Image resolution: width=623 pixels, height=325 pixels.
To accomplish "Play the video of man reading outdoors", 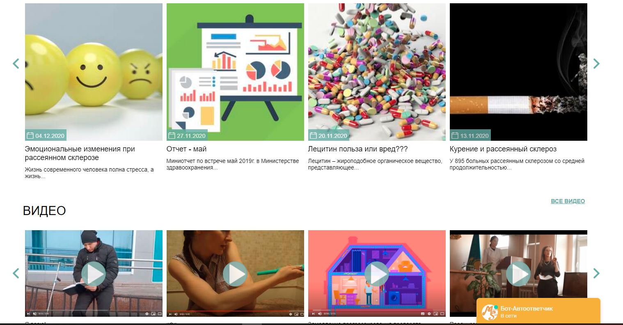I will point(94,274).
